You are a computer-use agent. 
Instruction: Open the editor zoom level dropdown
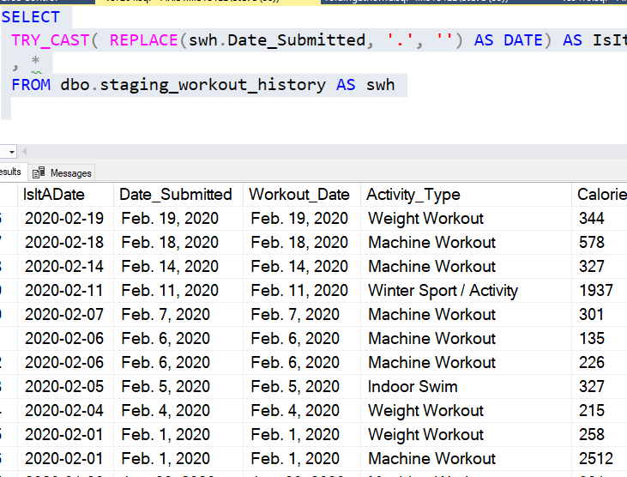pos(12,152)
